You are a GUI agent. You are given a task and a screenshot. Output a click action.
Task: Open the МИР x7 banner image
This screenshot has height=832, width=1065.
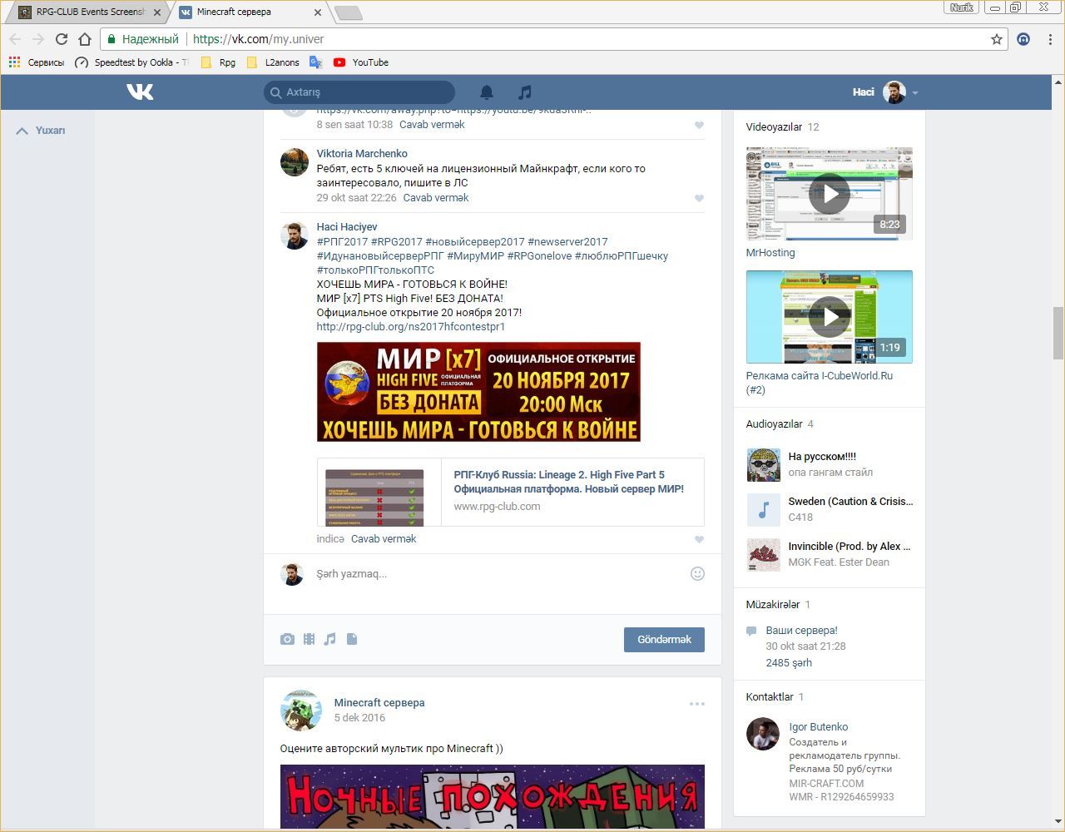478,392
